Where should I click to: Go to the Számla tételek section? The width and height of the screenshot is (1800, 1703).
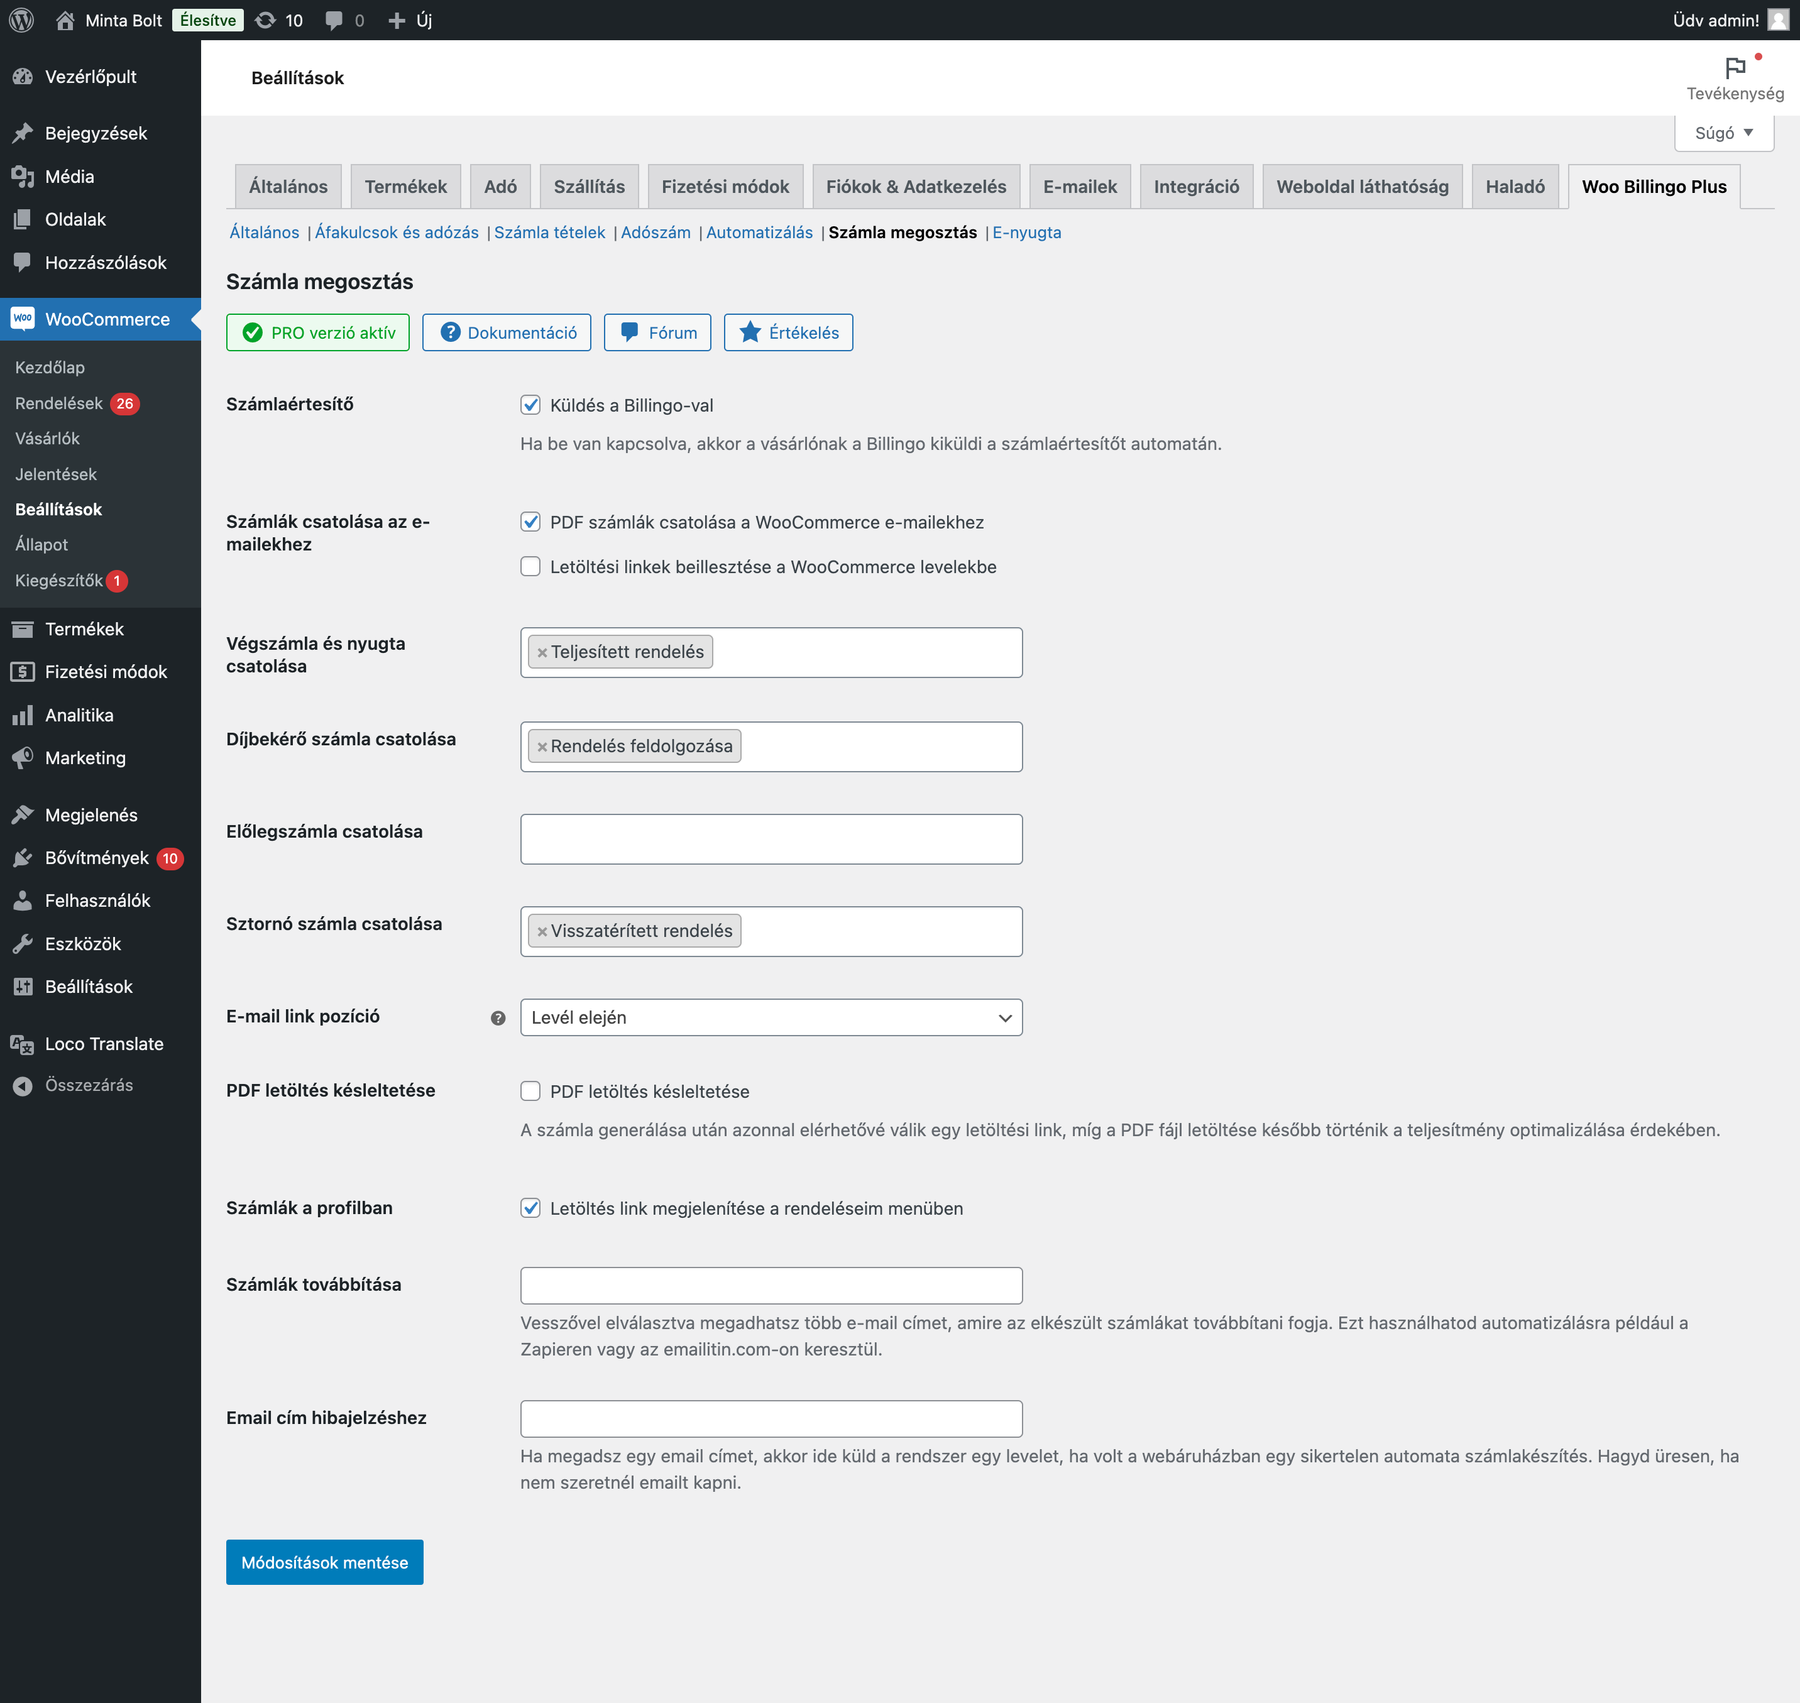[x=549, y=233]
